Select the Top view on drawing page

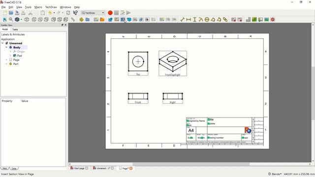click(138, 63)
